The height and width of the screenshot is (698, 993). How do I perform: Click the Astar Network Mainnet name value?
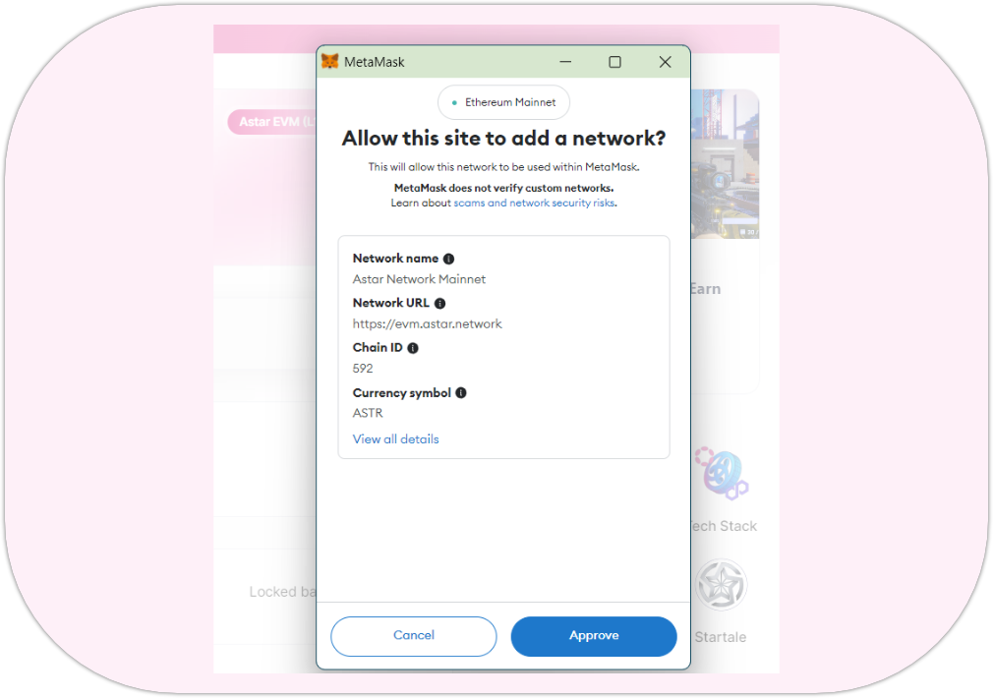coord(419,279)
